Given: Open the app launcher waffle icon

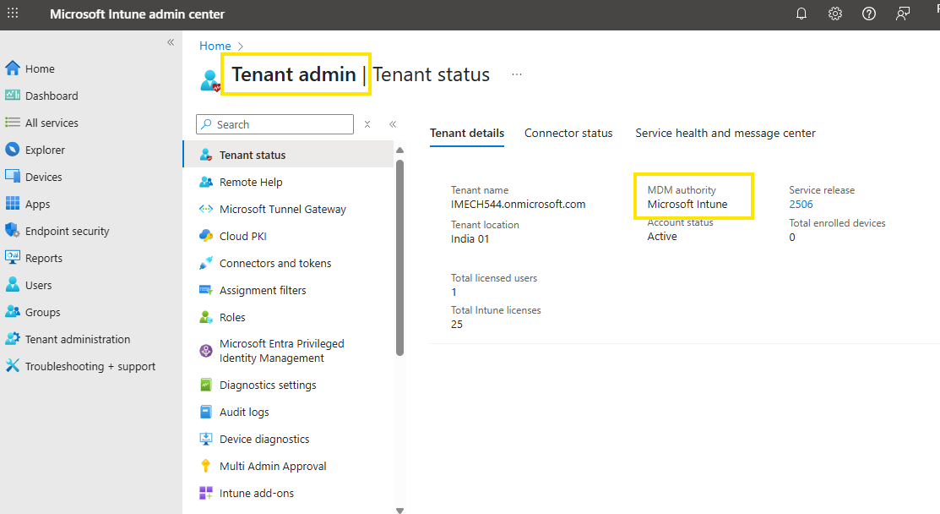Looking at the screenshot, I should (13, 14).
